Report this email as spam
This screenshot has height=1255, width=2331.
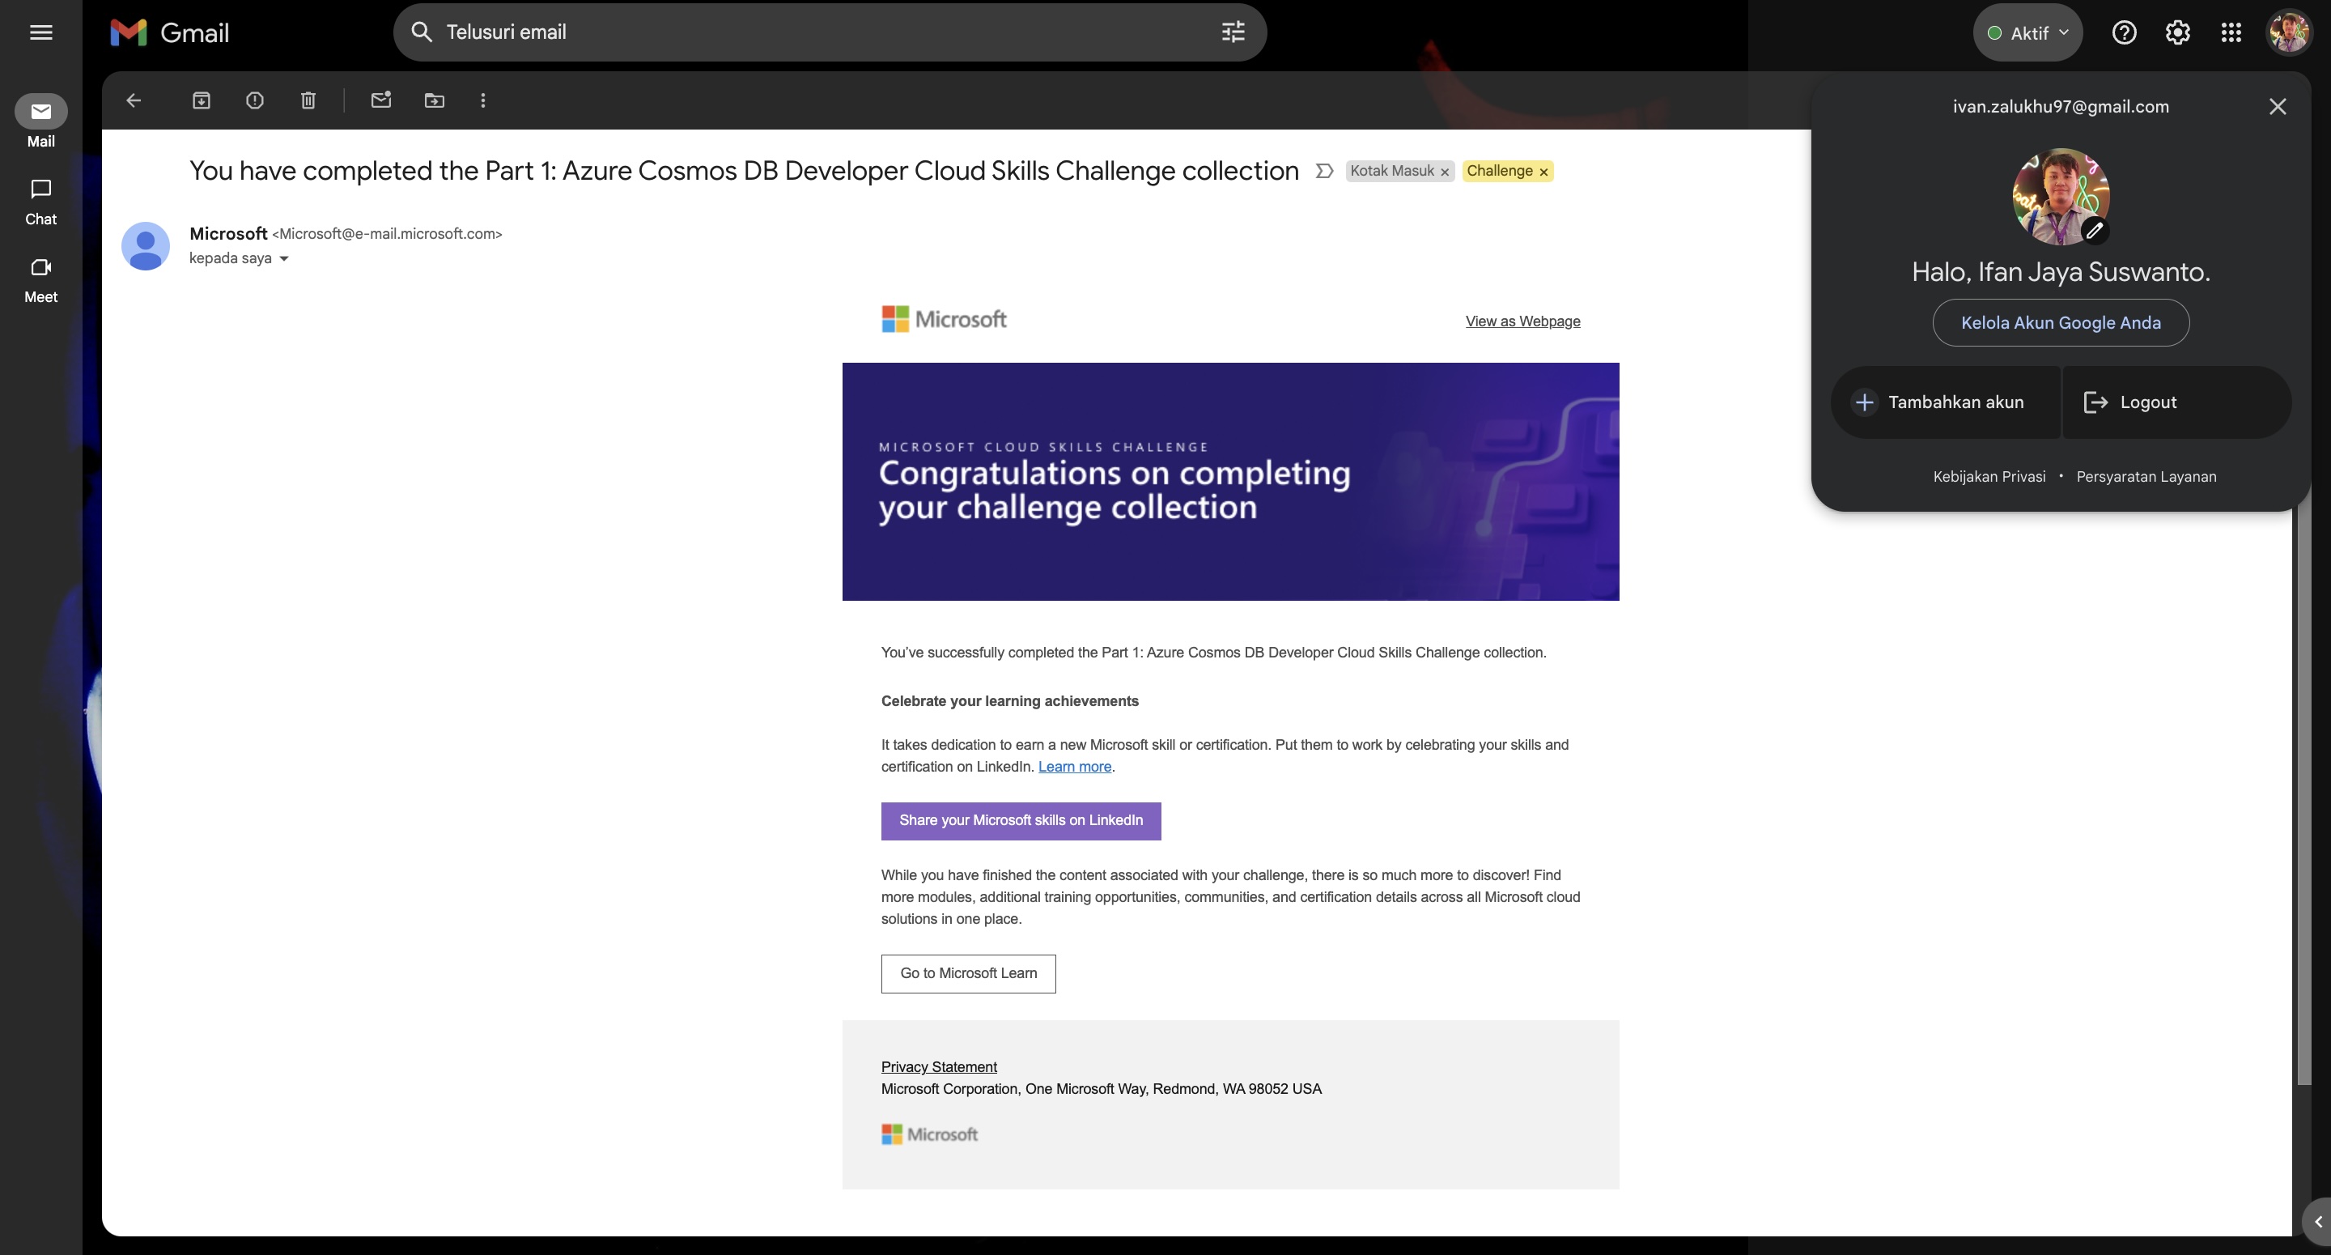(254, 100)
